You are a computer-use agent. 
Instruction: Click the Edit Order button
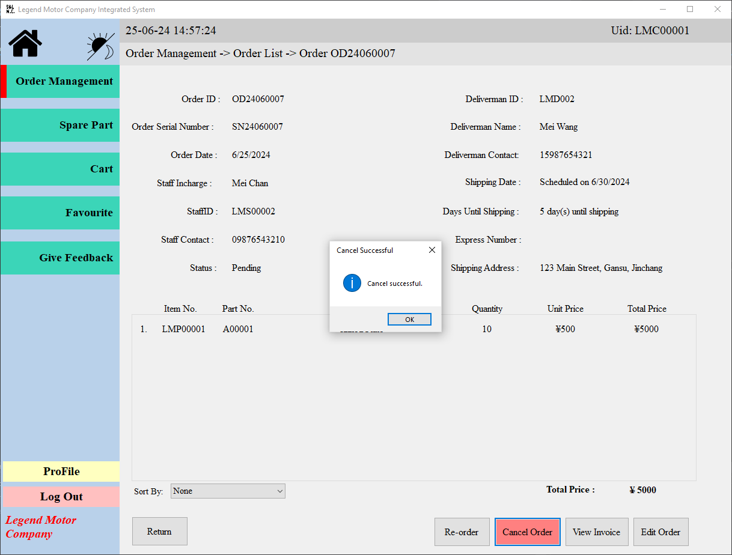(660, 532)
